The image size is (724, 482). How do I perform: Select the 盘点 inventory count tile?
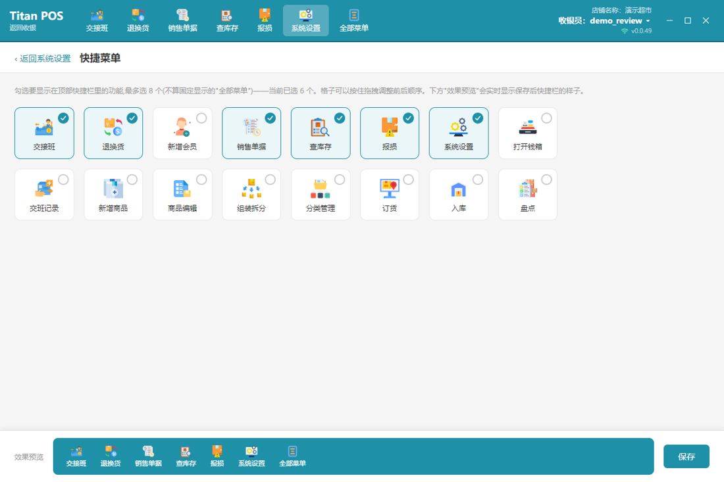point(528,195)
